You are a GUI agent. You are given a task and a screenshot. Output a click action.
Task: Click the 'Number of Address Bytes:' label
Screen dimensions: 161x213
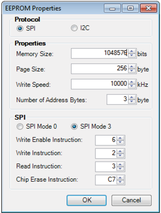tap(51, 100)
